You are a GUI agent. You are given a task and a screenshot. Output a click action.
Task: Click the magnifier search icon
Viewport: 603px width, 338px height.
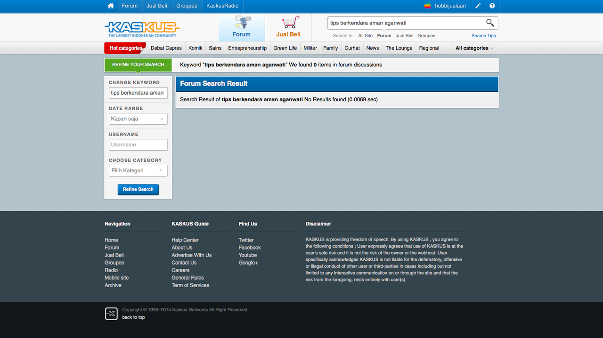(x=490, y=23)
